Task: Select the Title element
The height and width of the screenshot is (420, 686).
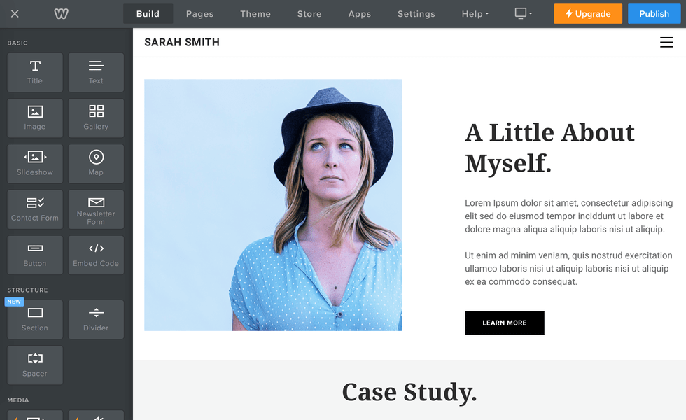Action: tap(35, 73)
